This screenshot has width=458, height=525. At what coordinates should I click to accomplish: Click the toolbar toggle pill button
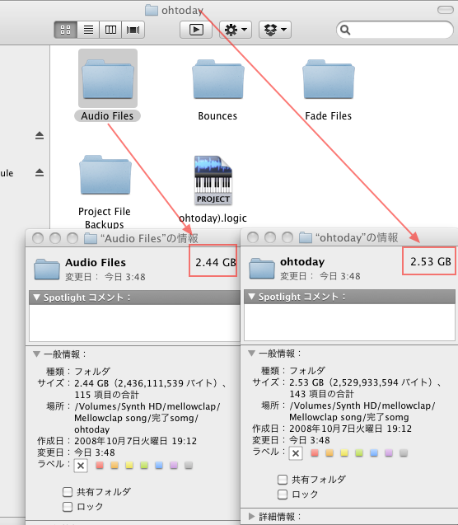pyautogui.click(x=446, y=10)
